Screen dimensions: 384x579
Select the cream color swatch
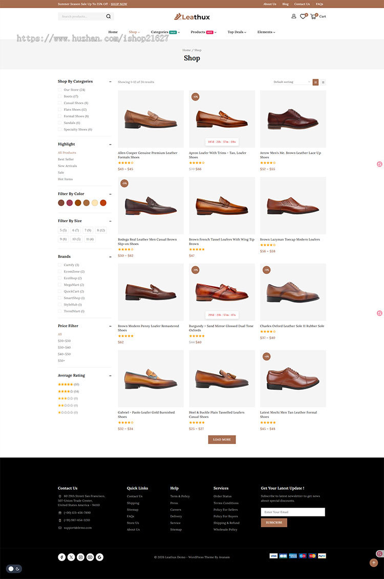tap(95, 203)
